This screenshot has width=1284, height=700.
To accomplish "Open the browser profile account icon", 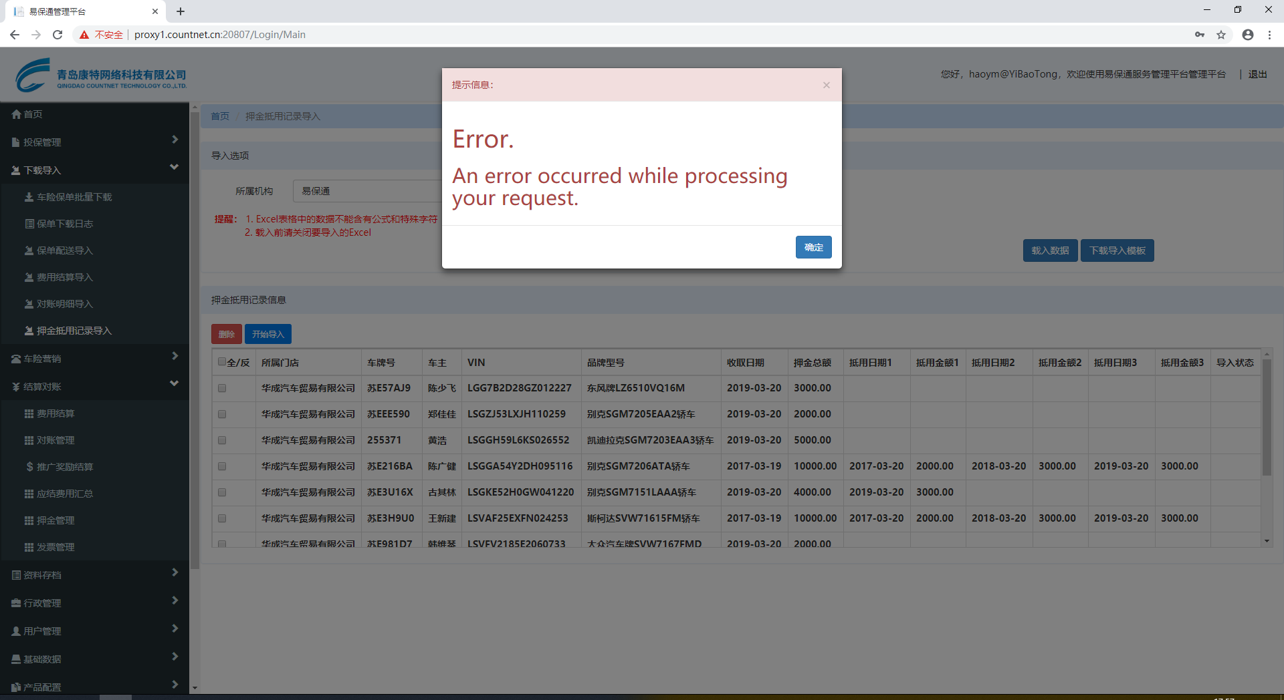I will pyautogui.click(x=1248, y=35).
